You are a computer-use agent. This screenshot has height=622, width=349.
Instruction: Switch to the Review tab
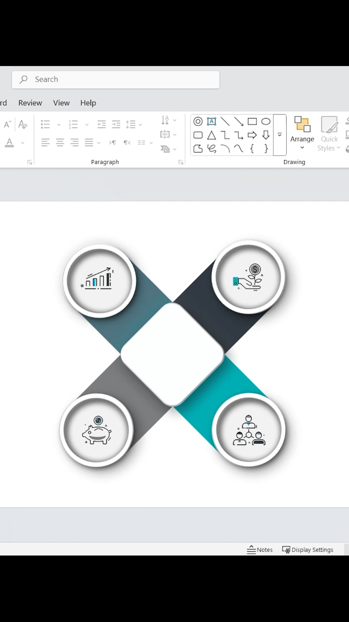pos(30,103)
